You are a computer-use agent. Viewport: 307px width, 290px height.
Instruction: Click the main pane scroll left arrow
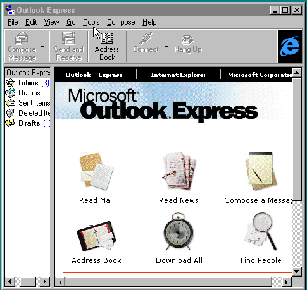[x=60, y=282]
